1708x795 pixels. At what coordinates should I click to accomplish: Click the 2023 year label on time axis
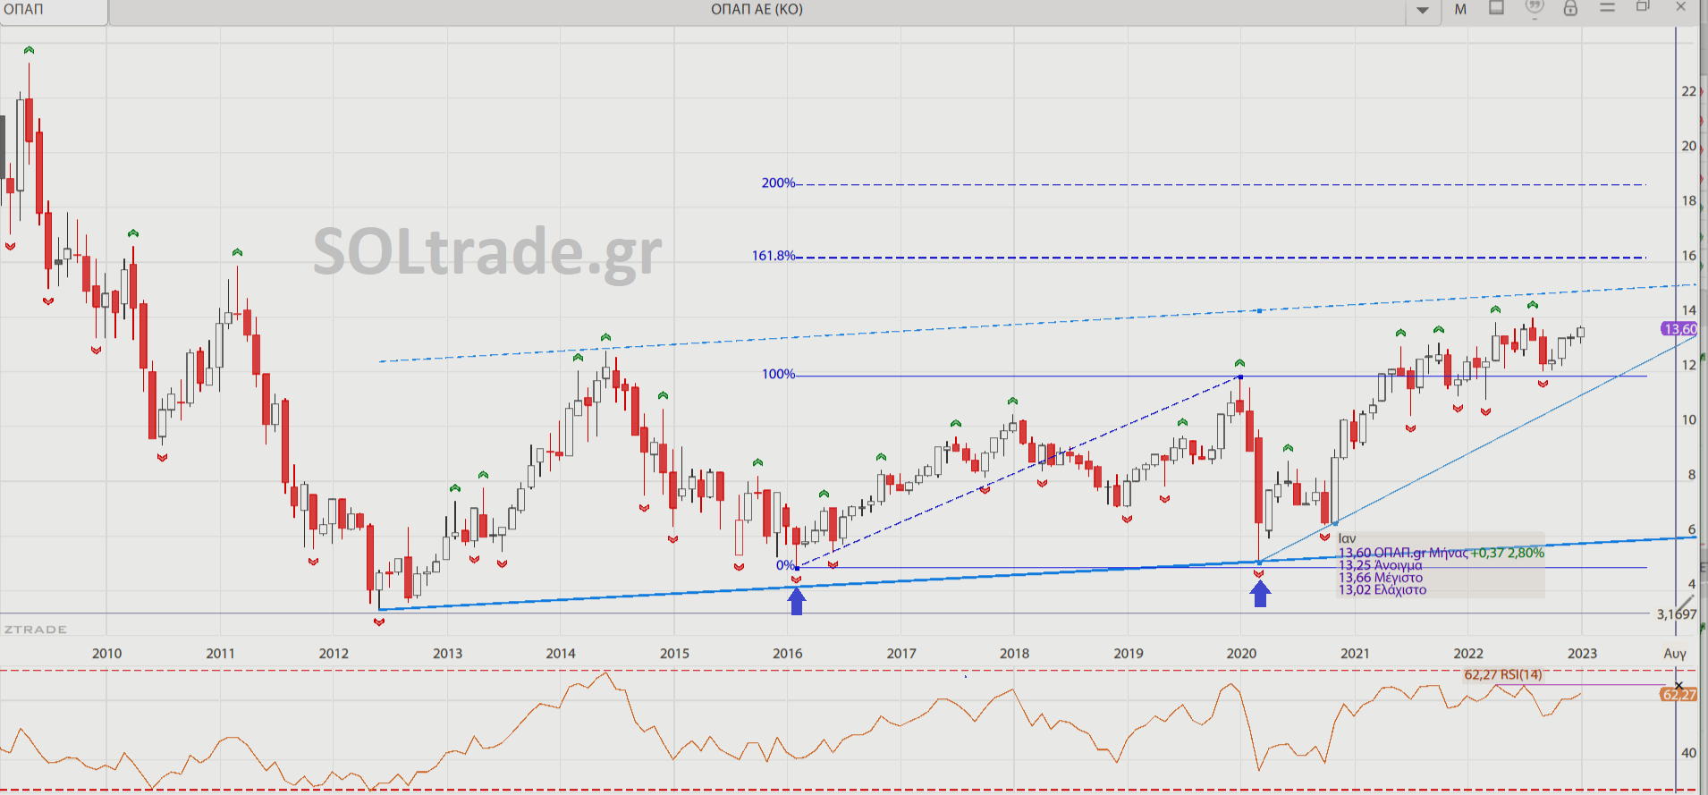click(1582, 654)
